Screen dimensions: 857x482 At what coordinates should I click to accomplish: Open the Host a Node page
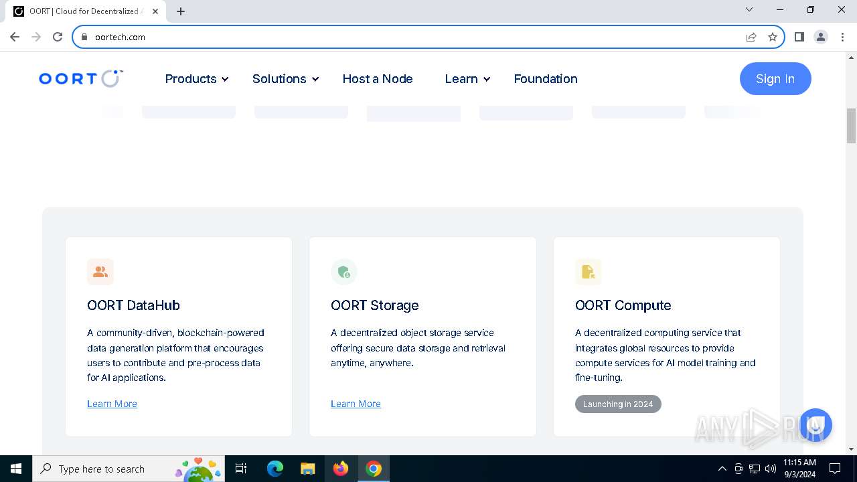click(x=378, y=78)
